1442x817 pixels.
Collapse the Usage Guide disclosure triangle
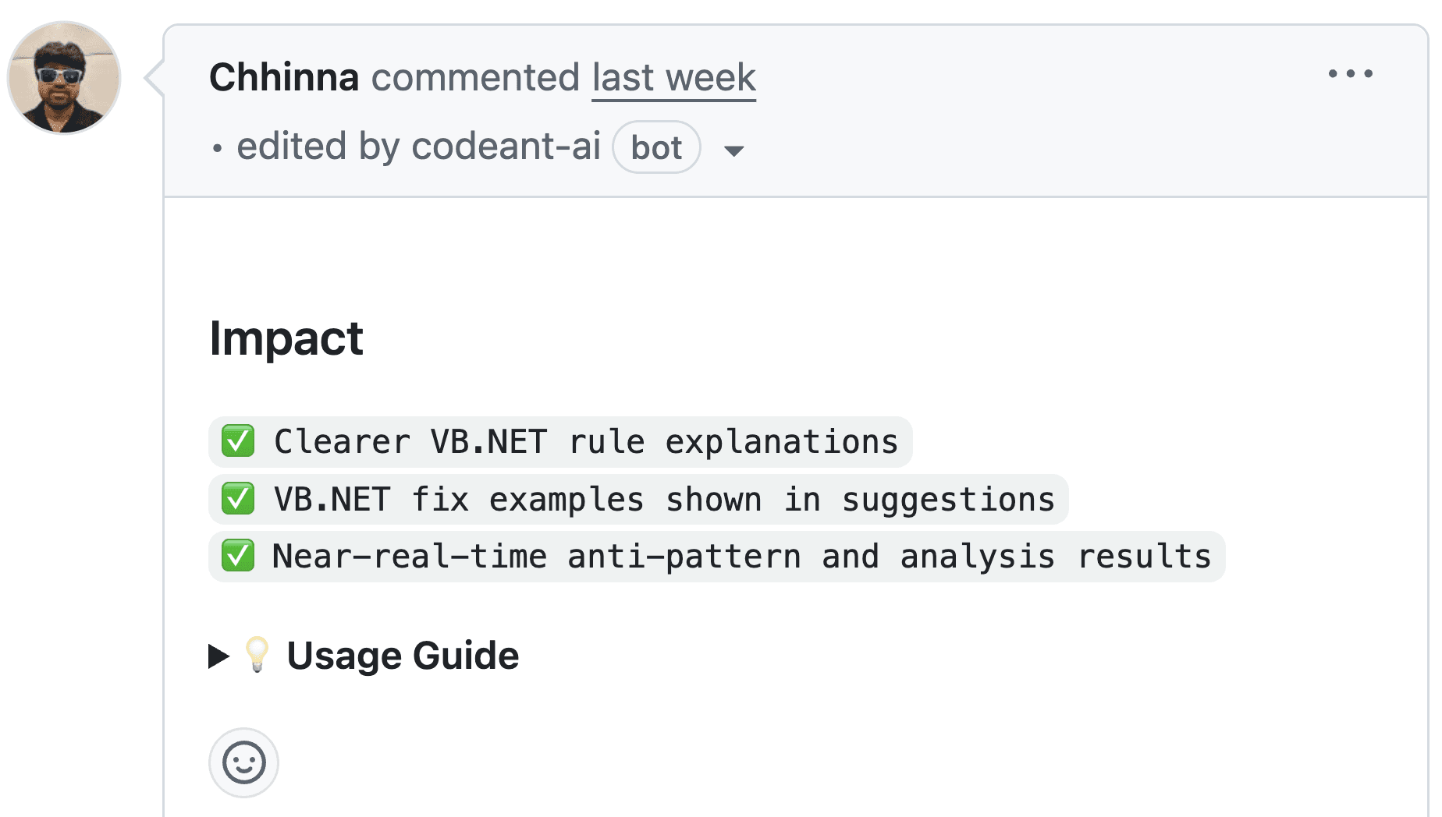coord(218,656)
